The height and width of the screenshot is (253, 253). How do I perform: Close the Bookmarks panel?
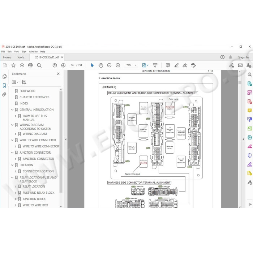tap(58, 74)
